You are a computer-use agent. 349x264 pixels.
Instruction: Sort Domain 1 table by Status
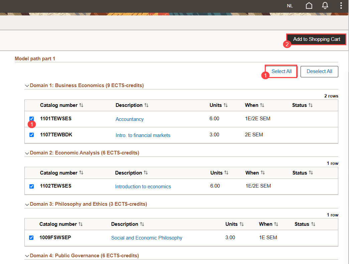point(303,105)
